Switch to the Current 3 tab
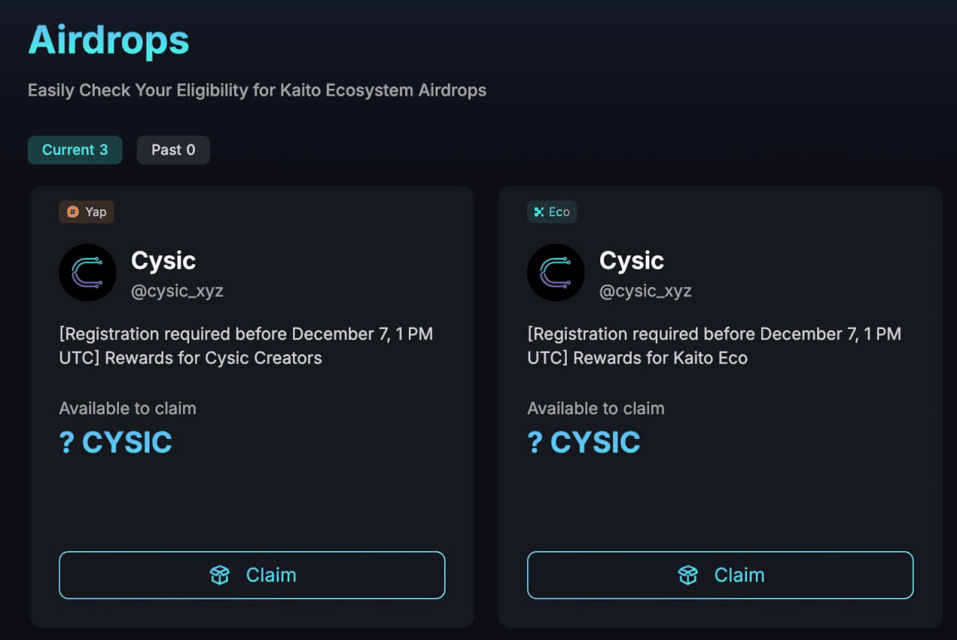957x640 pixels. tap(75, 150)
